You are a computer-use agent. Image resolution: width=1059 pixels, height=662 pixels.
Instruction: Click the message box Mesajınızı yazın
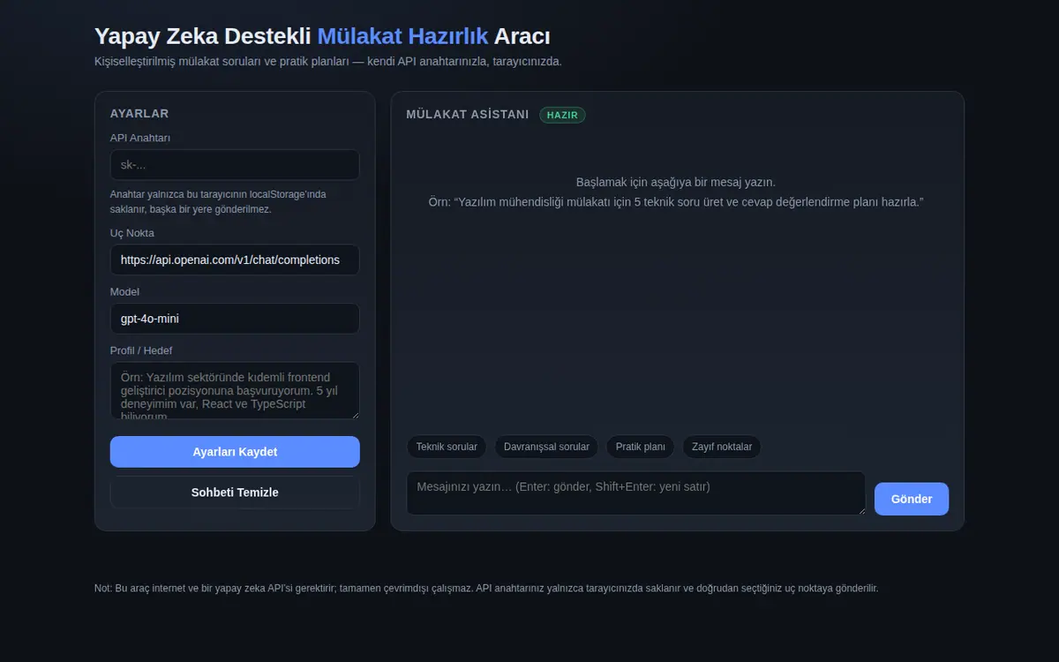pos(636,493)
